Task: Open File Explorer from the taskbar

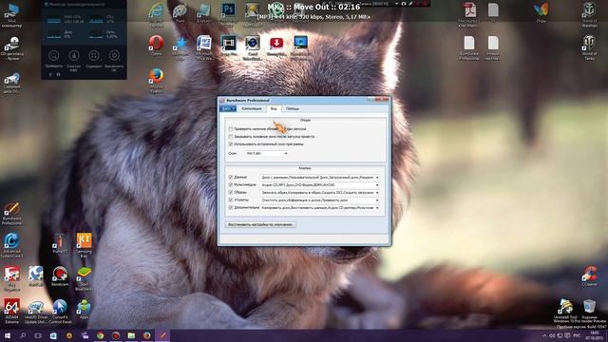Action: click(x=131, y=335)
